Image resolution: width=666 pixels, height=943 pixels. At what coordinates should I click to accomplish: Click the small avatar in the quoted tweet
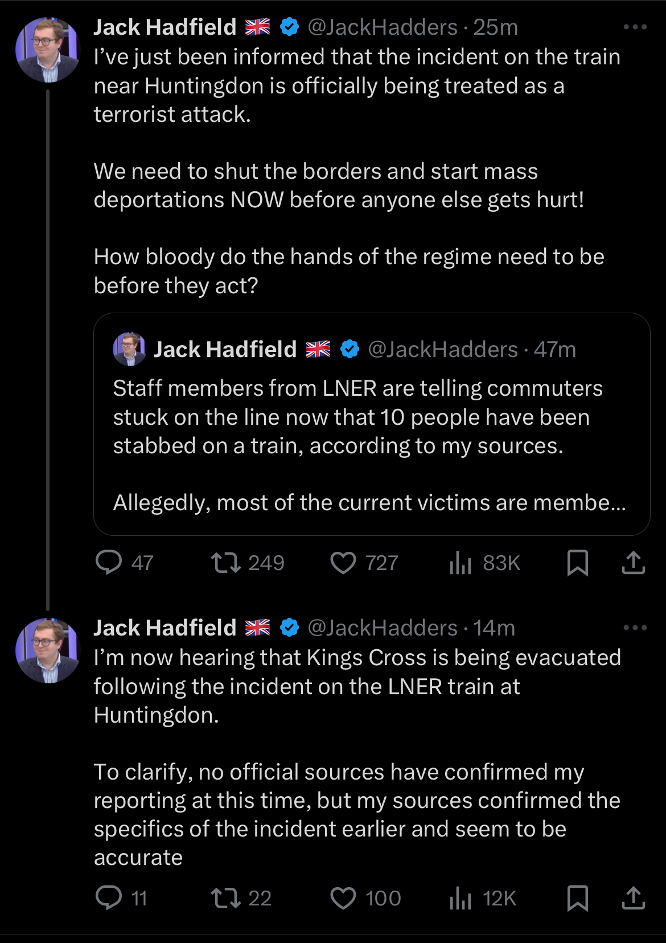(129, 349)
